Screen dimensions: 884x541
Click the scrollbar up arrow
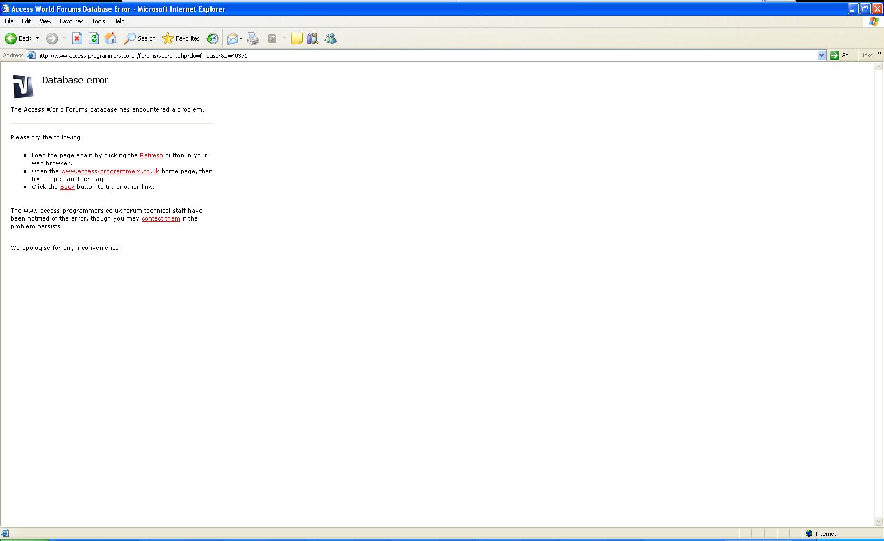(878, 67)
